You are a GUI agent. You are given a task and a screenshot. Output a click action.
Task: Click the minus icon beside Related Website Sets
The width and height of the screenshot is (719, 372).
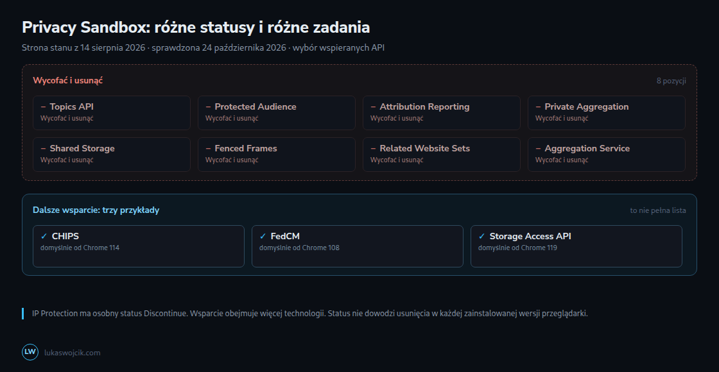[x=373, y=148]
